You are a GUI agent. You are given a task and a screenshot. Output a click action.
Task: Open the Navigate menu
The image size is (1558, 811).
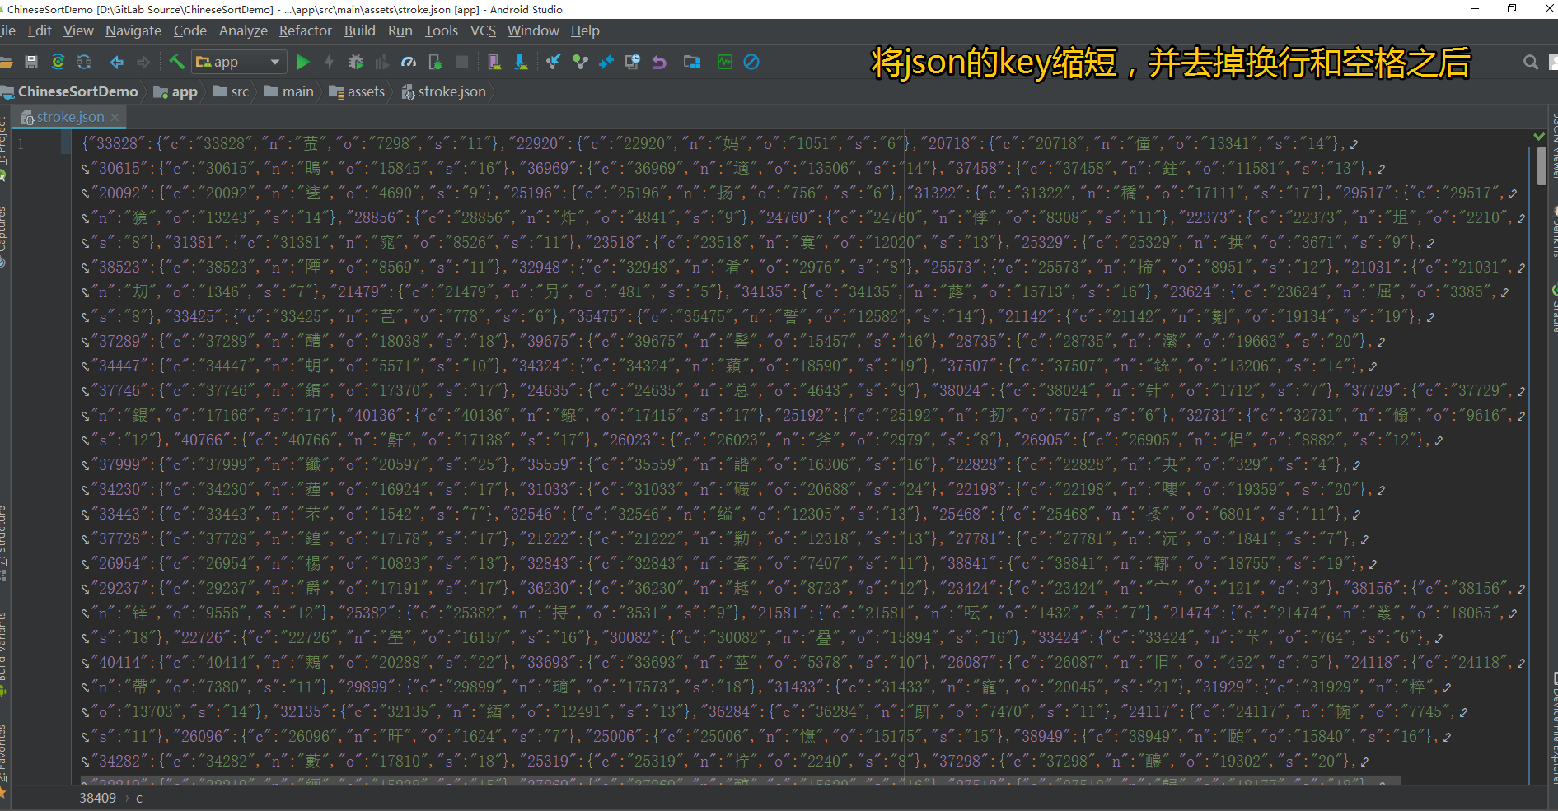[x=133, y=30]
